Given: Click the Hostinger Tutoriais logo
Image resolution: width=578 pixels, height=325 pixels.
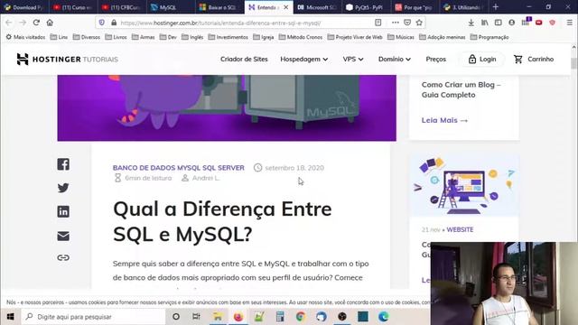Looking at the screenshot, I should point(68,59).
